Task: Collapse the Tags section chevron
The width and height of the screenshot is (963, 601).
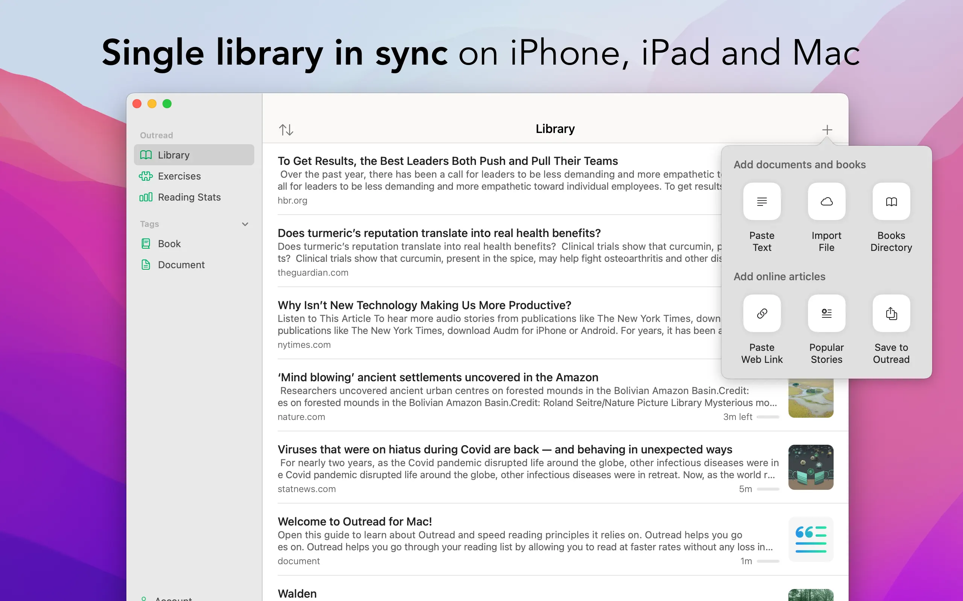Action: (245, 224)
